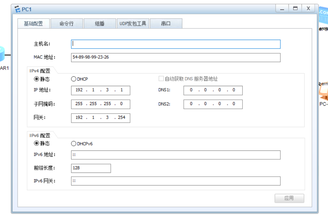Click the 网关 gateway address field

coord(100,118)
